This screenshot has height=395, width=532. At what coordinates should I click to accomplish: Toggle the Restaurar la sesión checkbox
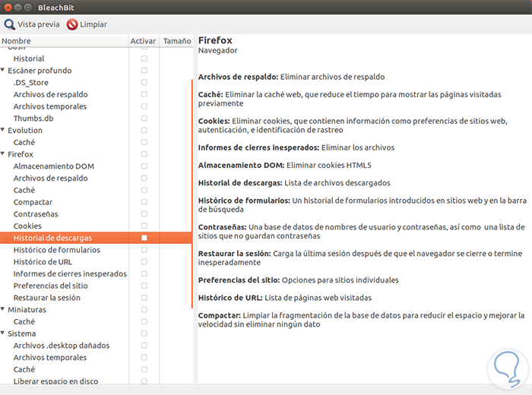tap(144, 297)
